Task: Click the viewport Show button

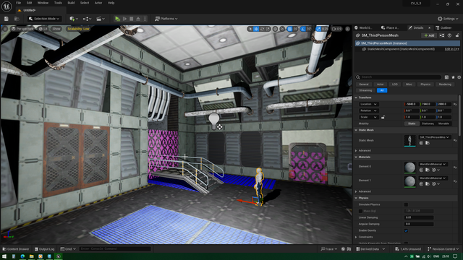Action: click(56, 29)
